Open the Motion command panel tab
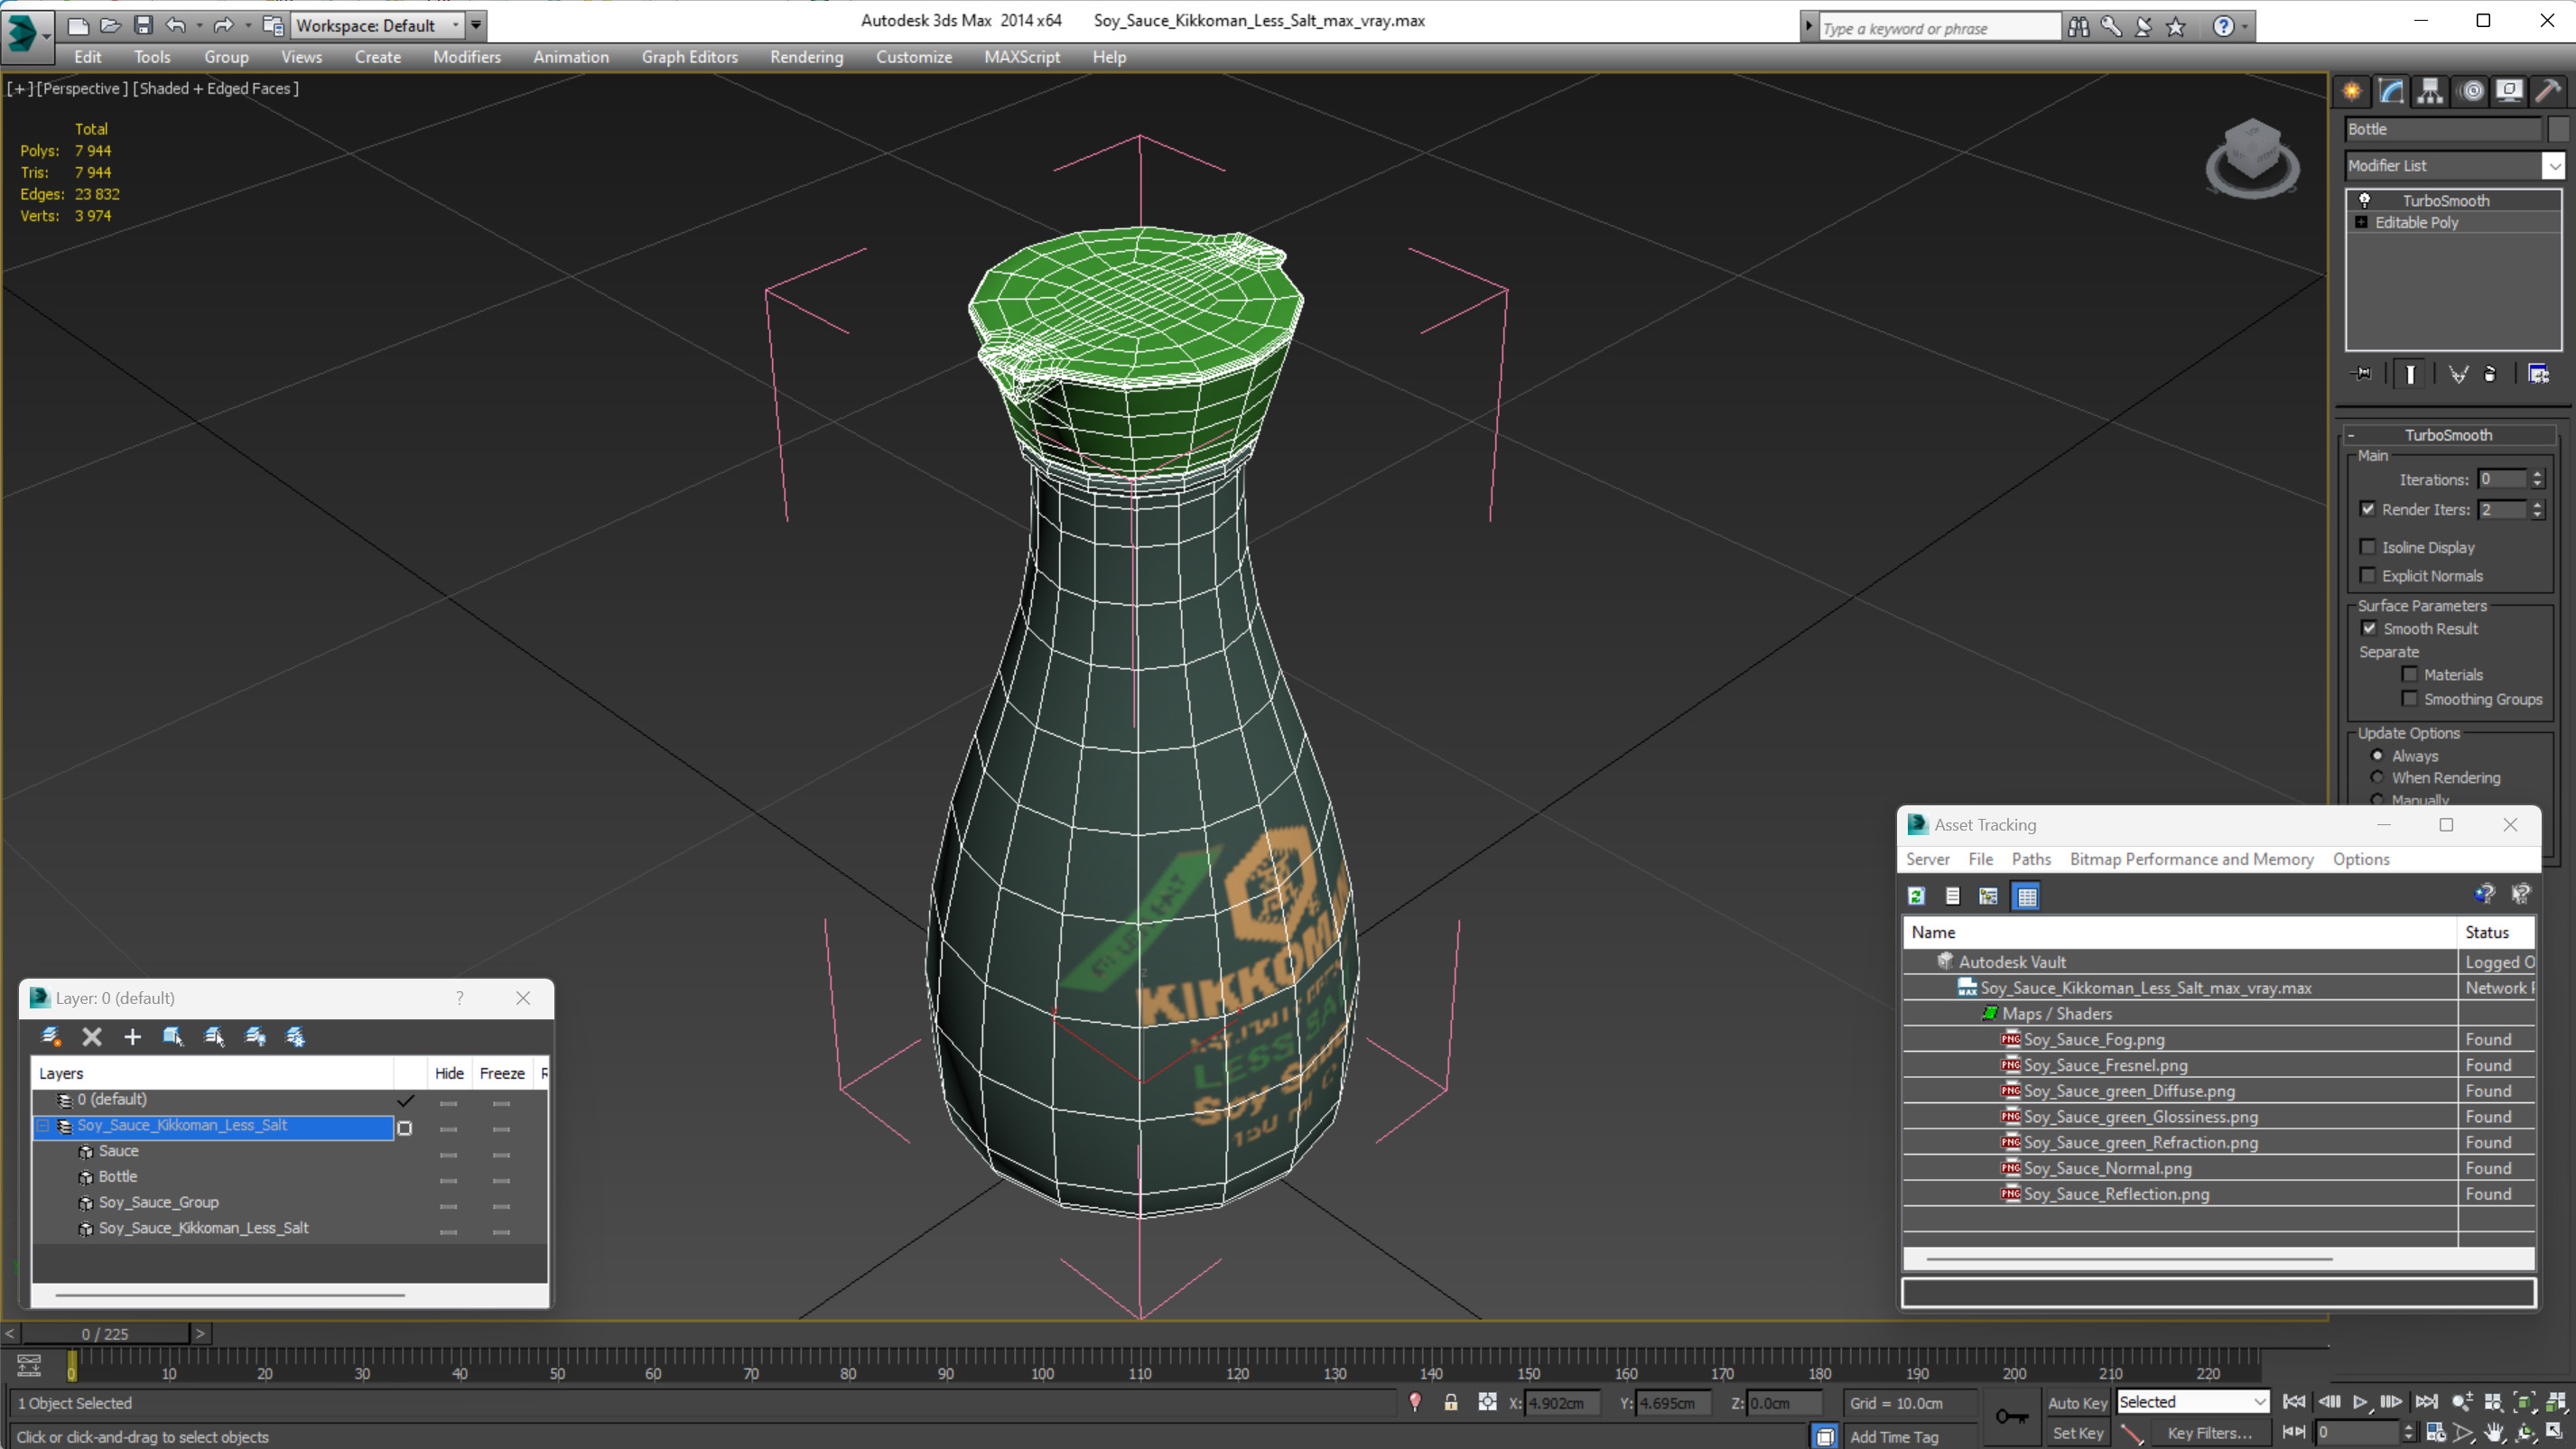The image size is (2576, 1449). [x=2471, y=92]
